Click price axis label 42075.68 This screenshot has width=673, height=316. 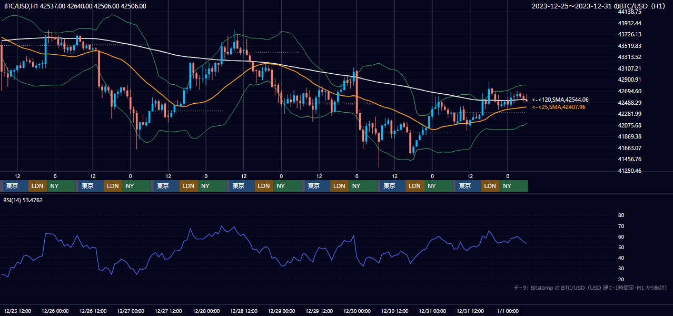point(629,125)
